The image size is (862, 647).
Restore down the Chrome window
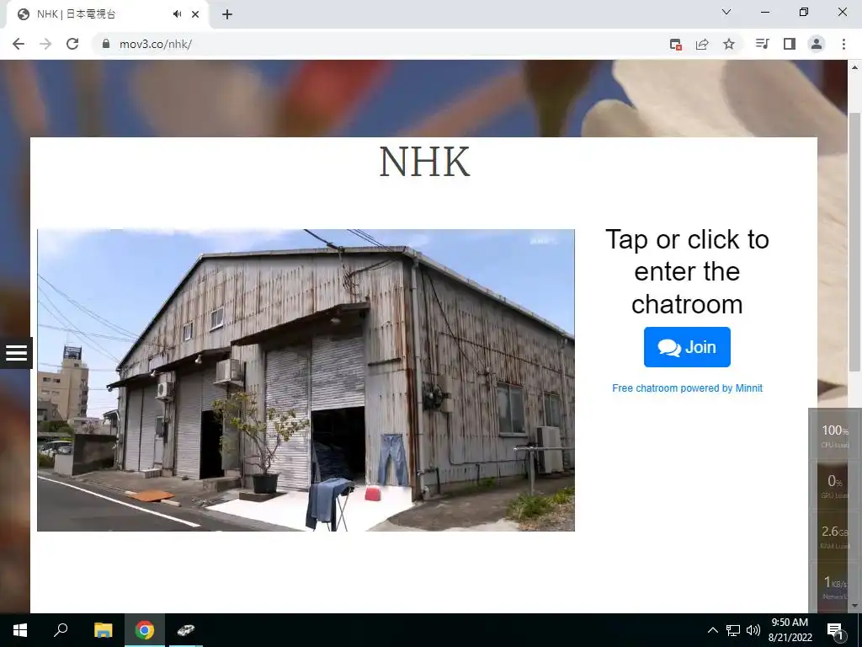(804, 12)
